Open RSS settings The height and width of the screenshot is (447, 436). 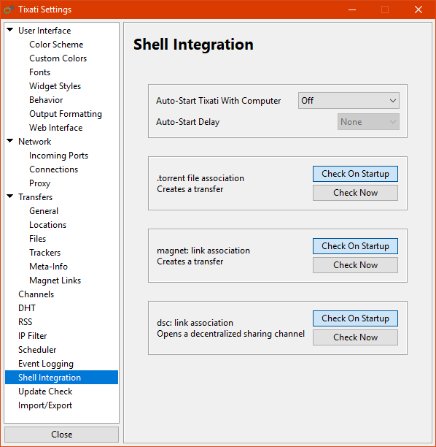pos(25,322)
